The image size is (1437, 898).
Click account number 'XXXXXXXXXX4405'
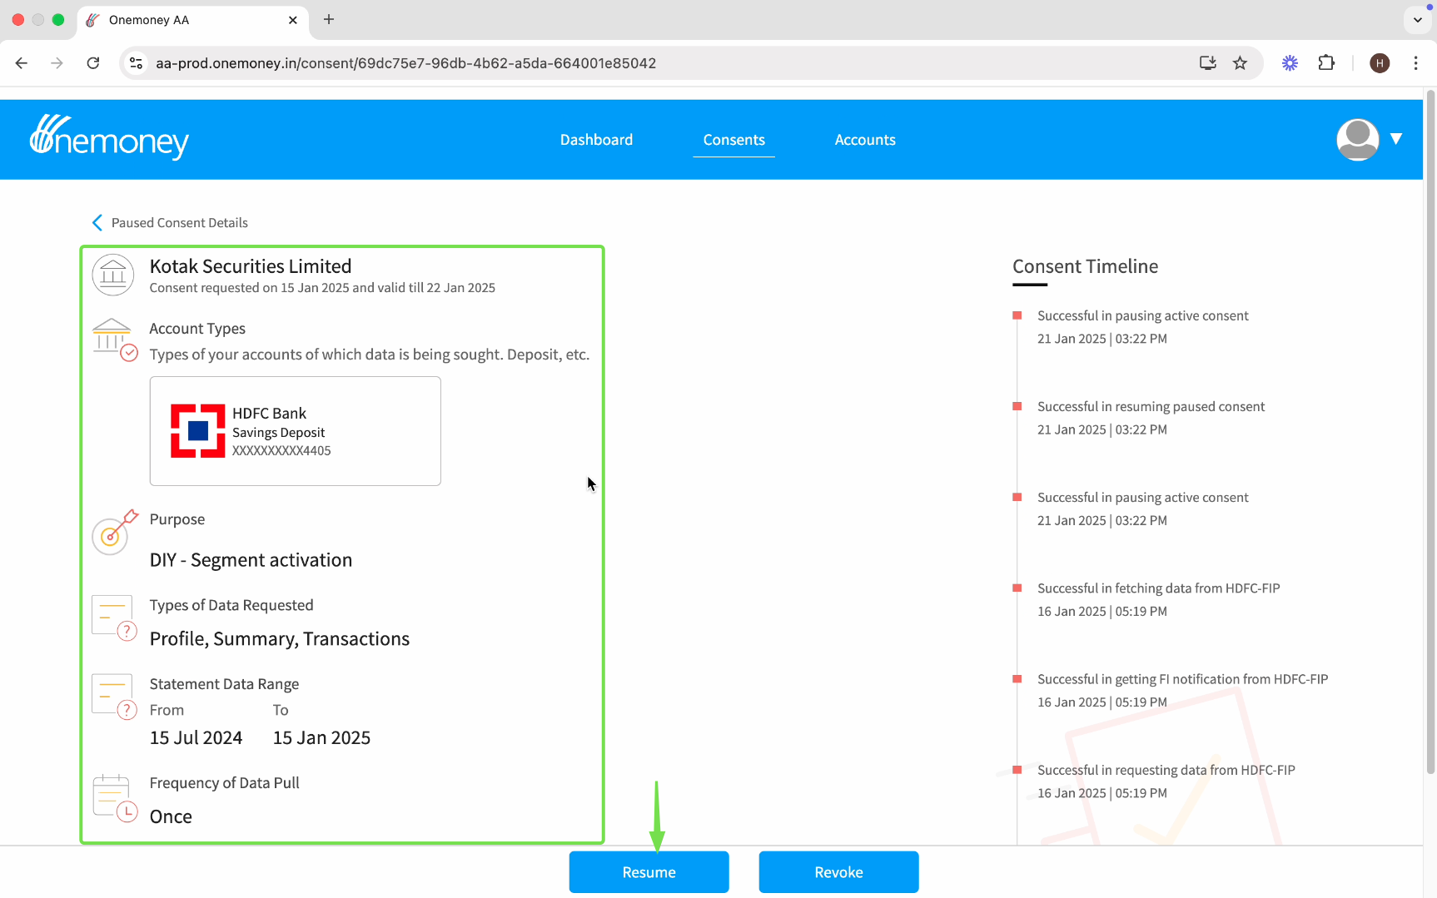click(x=281, y=451)
